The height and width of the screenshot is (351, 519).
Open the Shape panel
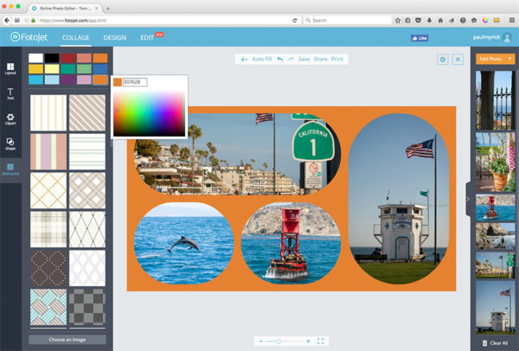10,144
